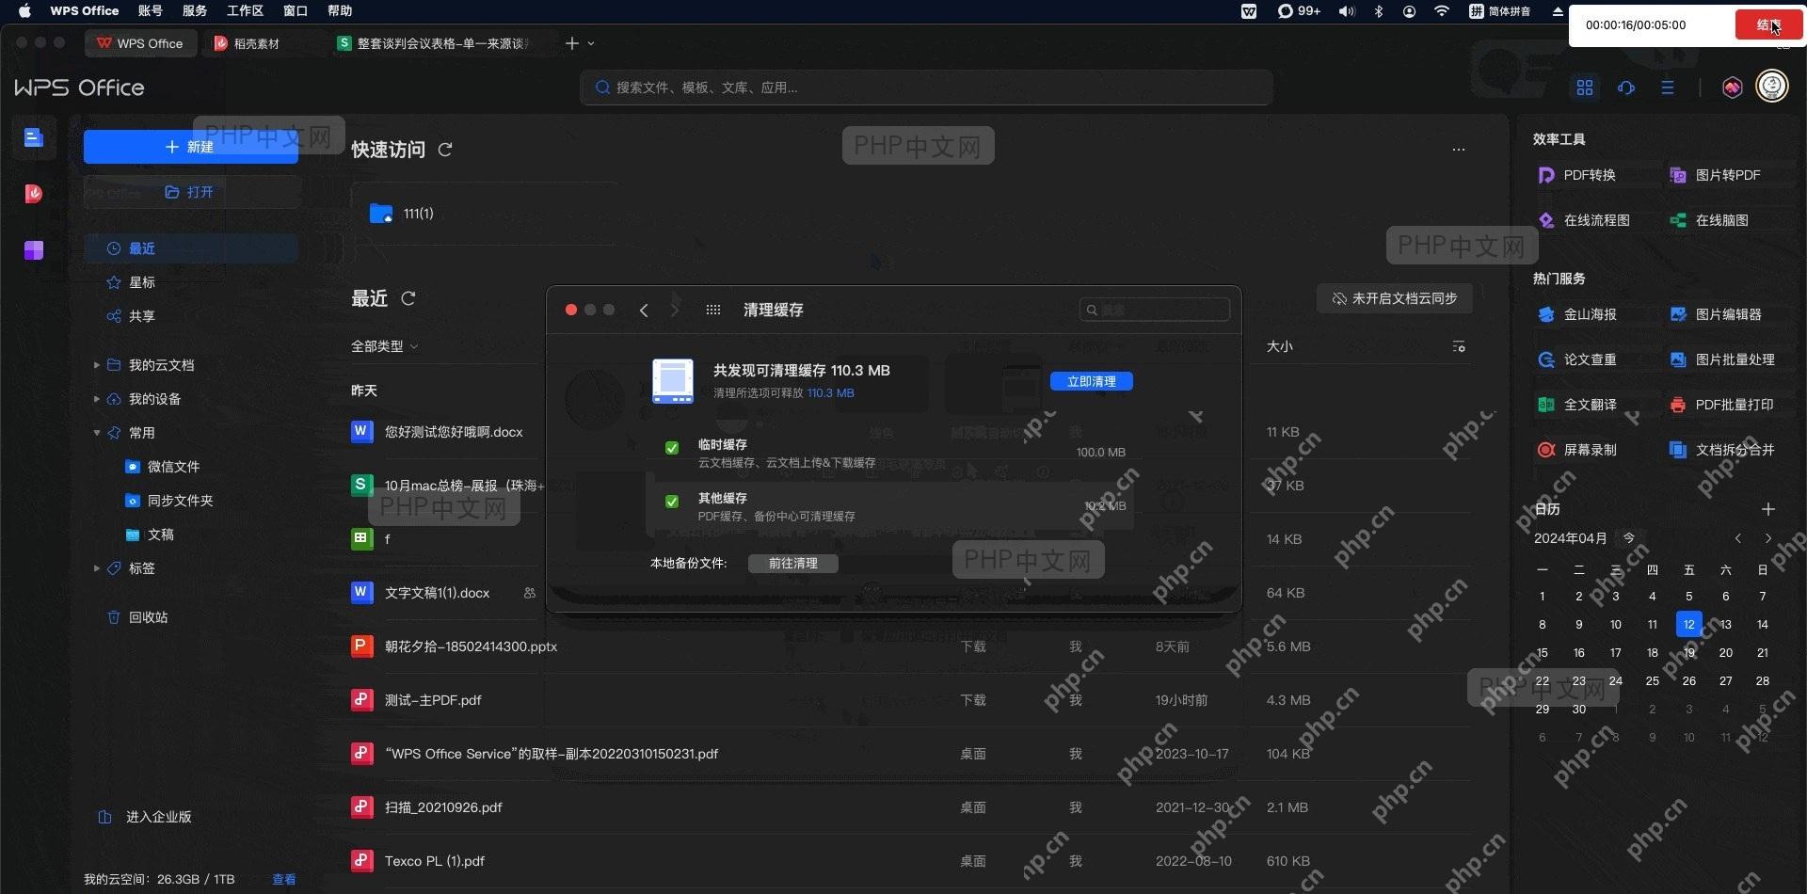The image size is (1807, 894).
Task: Open 论文查重 service
Action: click(1577, 359)
